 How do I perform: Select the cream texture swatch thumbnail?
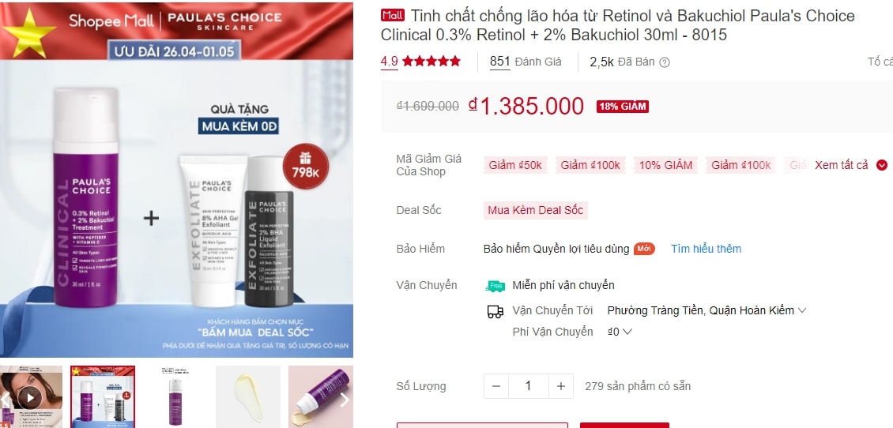coord(247,396)
